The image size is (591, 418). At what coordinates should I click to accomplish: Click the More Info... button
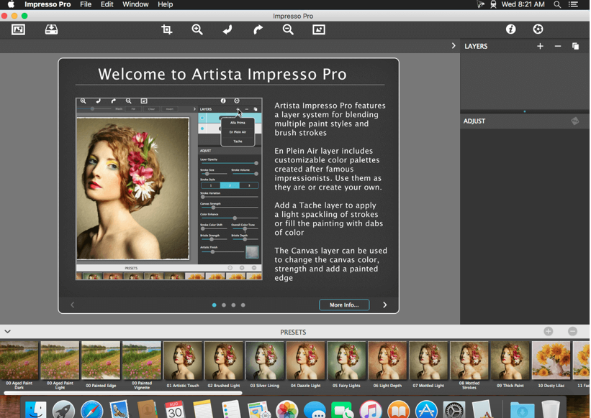[344, 305]
